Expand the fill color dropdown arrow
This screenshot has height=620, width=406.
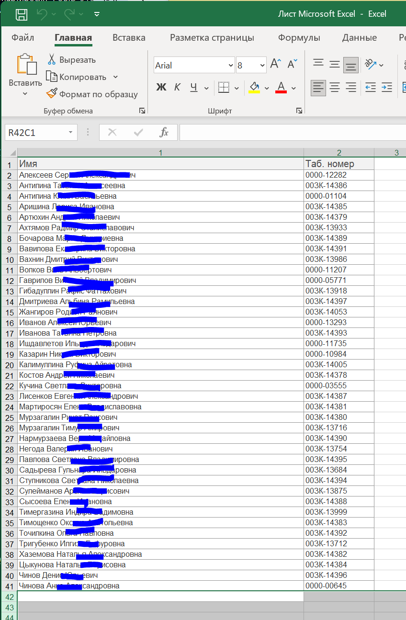click(267, 88)
